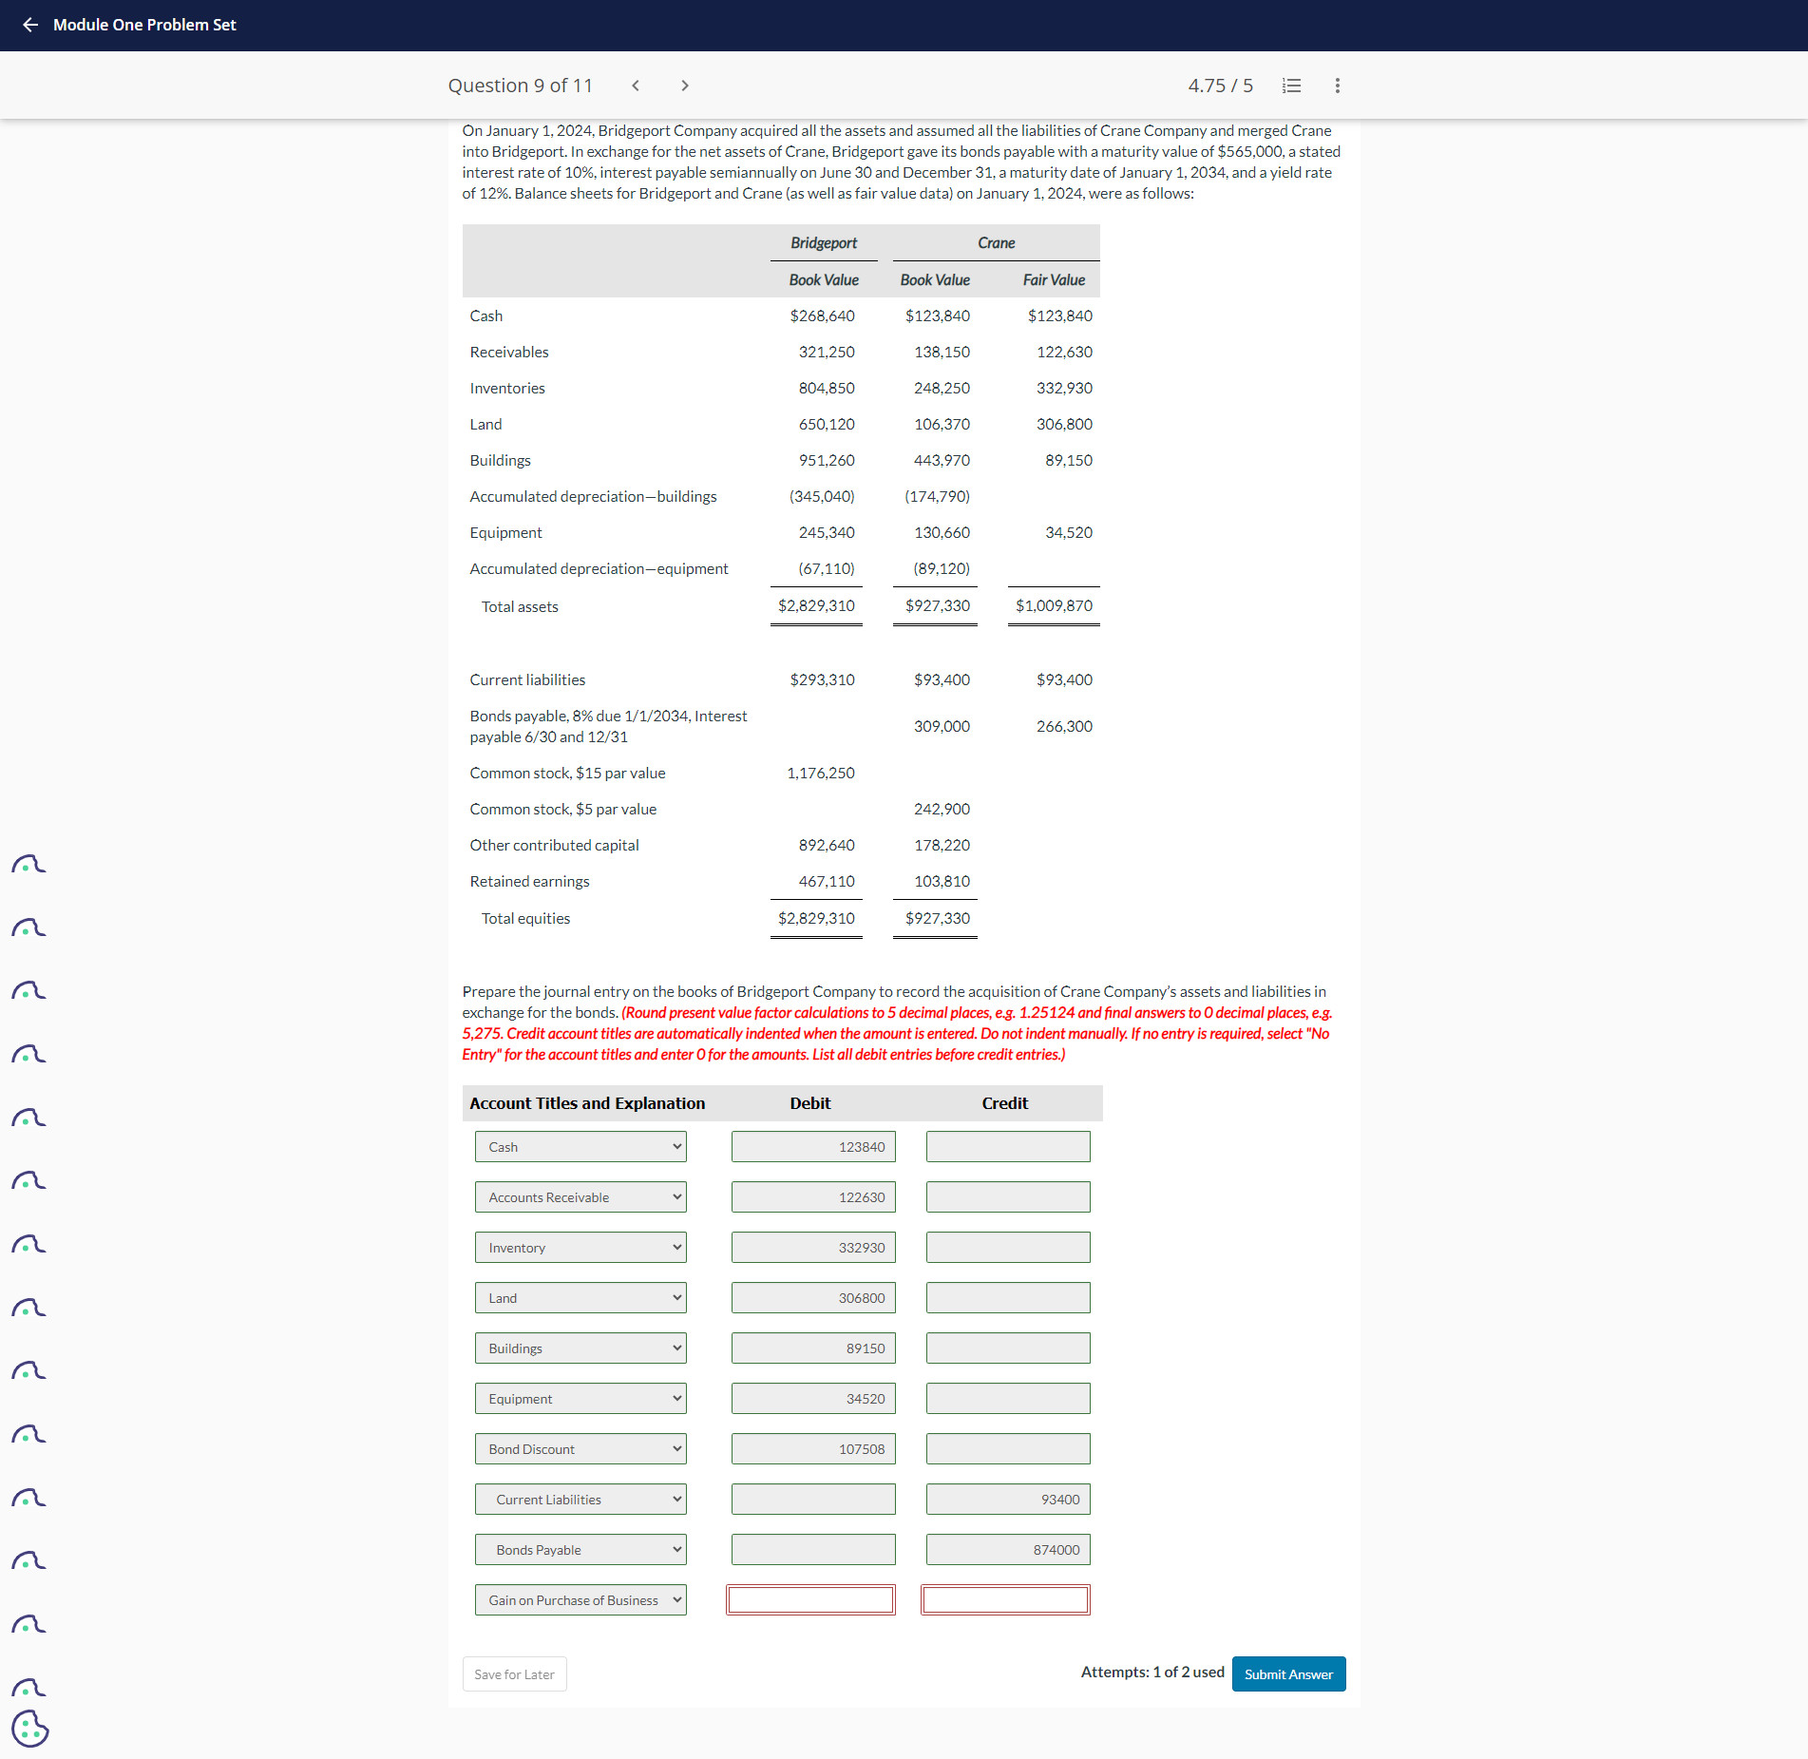Open the Gain on Purchase of Business dropdown

(580, 1600)
